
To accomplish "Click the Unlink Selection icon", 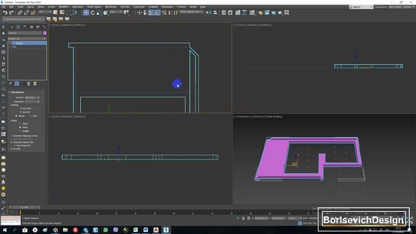I will click(27, 13).
